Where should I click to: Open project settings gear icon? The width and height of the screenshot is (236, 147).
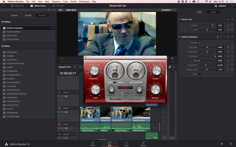pyautogui.click(x=231, y=144)
